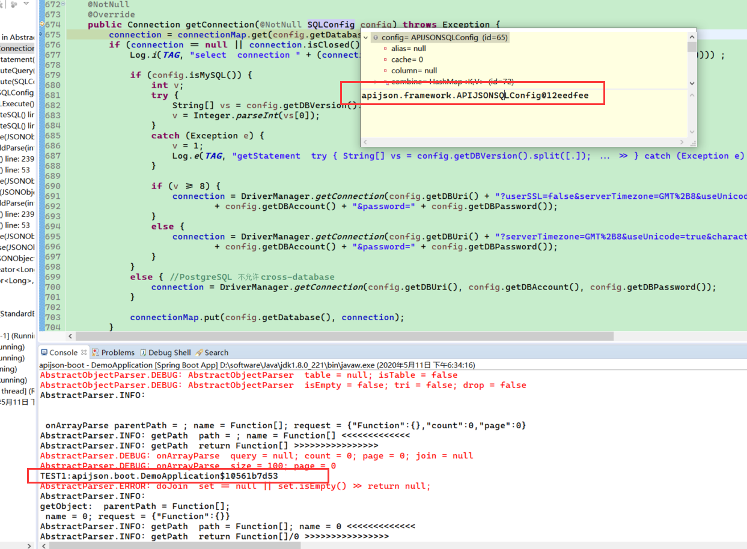
Task: Click the 'doJoin set == null' error line
Action: click(x=236, y=486)
